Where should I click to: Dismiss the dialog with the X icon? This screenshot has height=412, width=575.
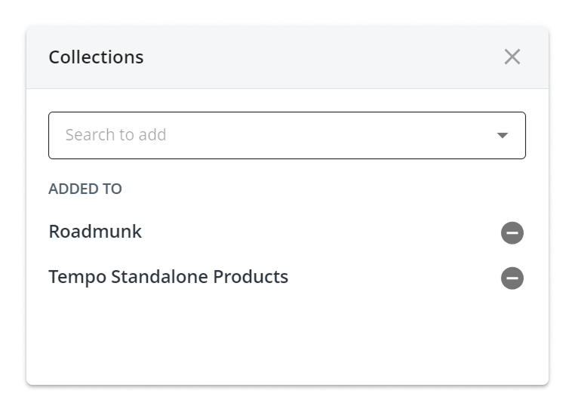512,57
